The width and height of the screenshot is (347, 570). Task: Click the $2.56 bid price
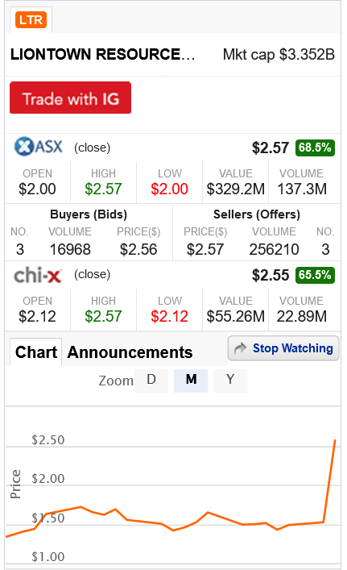tap(138, 249)
